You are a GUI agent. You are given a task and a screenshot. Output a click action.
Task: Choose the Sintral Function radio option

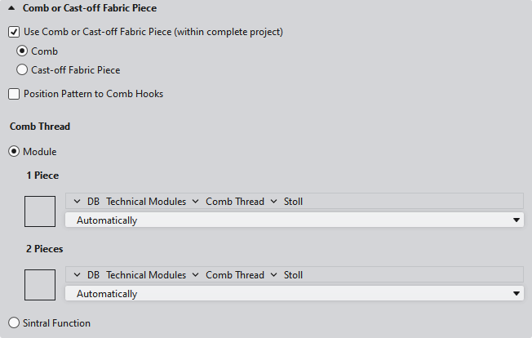click(14, 323)
